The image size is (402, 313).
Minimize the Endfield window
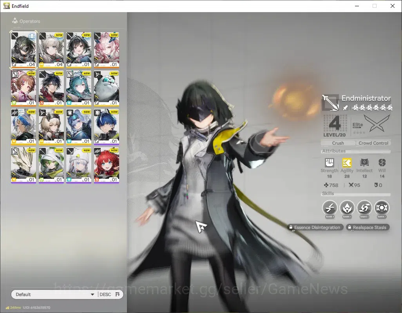click(x=357, y=6)
